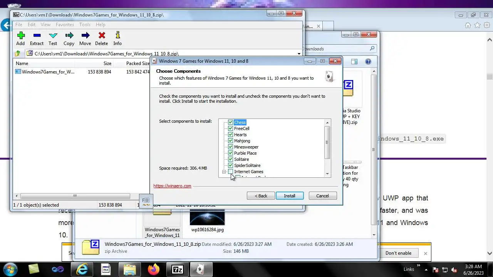The height and width of the screenshot is (277, 493).
Task: Click the 7-Zip taskbar icon
Action: (177, 269)
